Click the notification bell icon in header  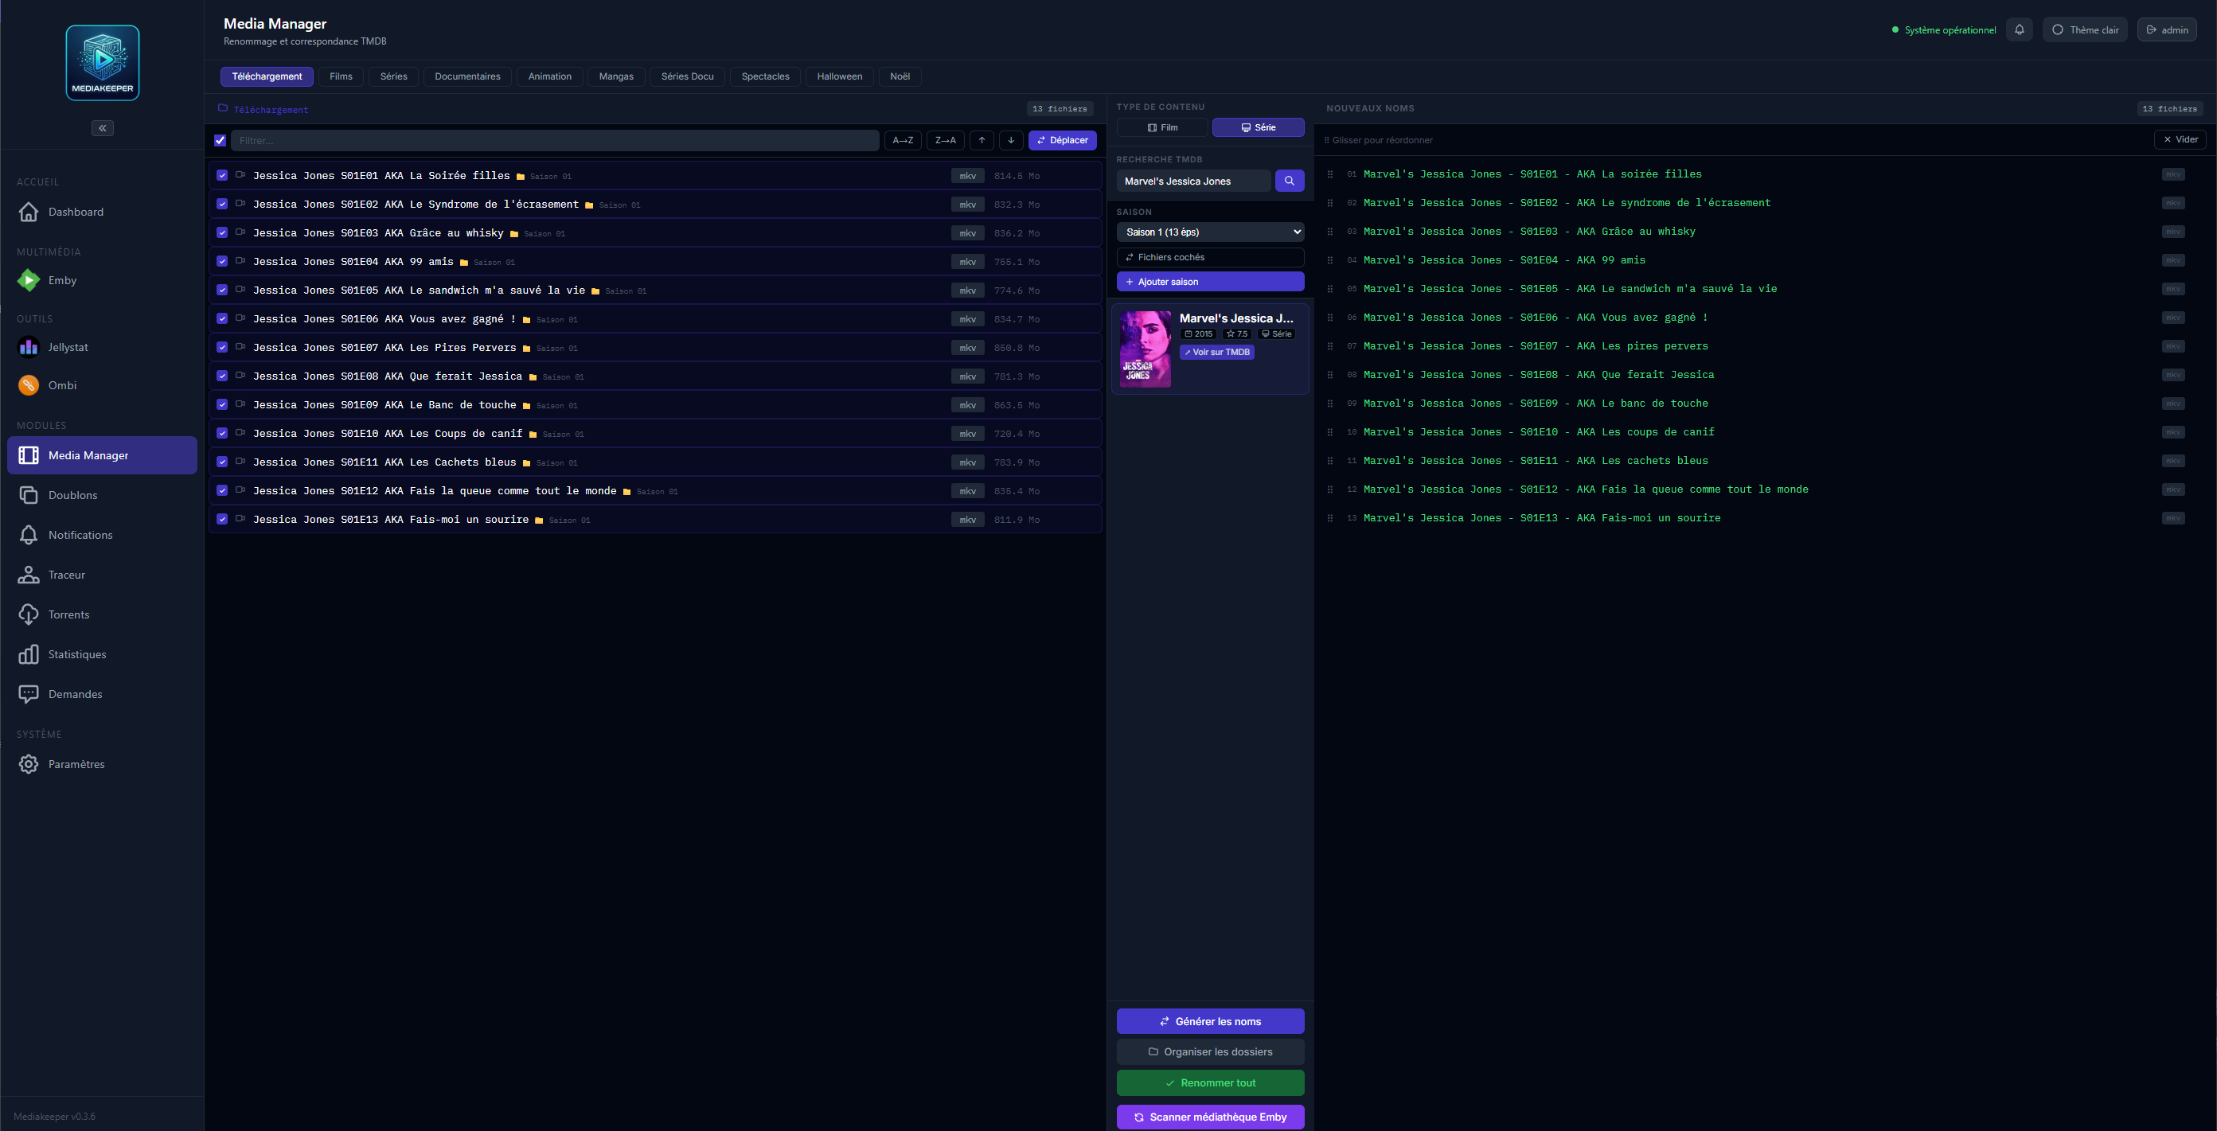pos(2019,29)
